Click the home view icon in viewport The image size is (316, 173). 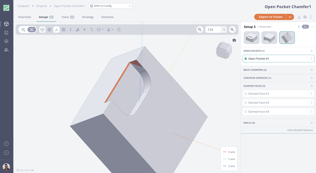coord(234,40)
